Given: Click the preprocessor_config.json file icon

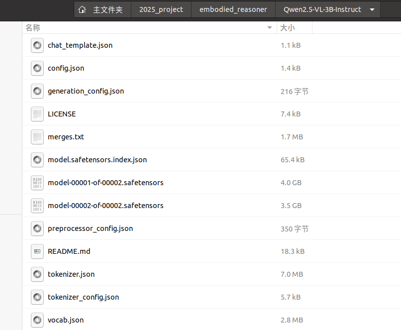Looking at the screenshot, I should point(37,228).
